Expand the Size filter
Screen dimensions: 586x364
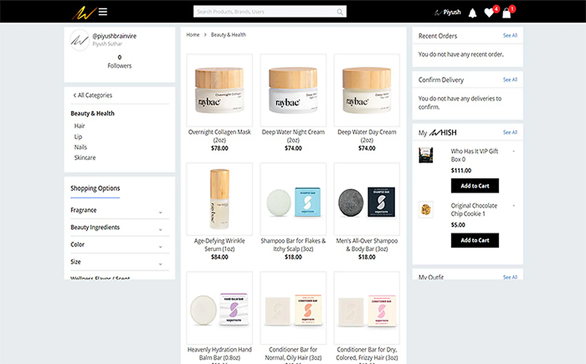[120, 262]
